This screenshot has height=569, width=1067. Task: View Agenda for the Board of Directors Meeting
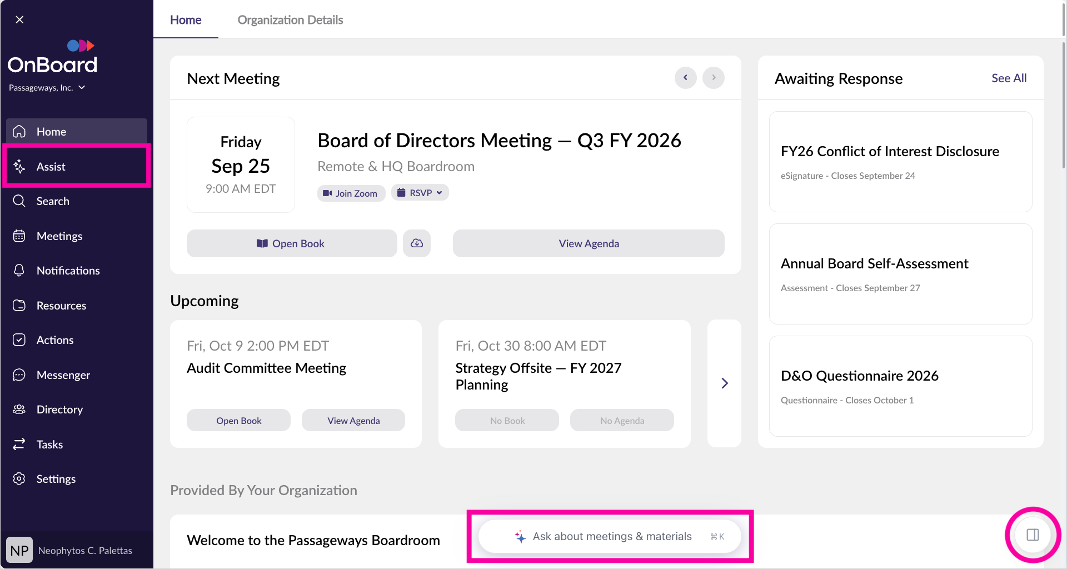click(589, 243)
